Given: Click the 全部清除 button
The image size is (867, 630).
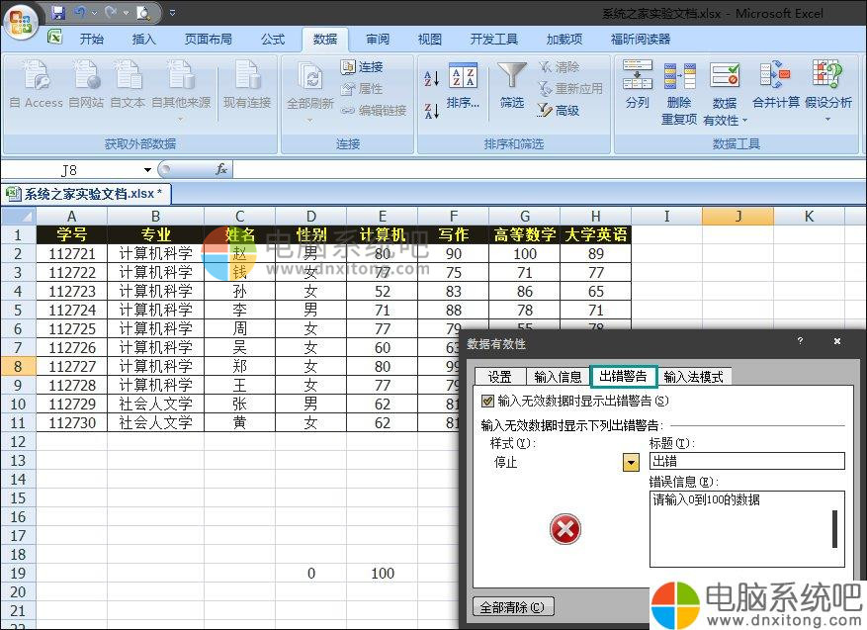Looking at the screenshot, I should [x=513, y=607].
